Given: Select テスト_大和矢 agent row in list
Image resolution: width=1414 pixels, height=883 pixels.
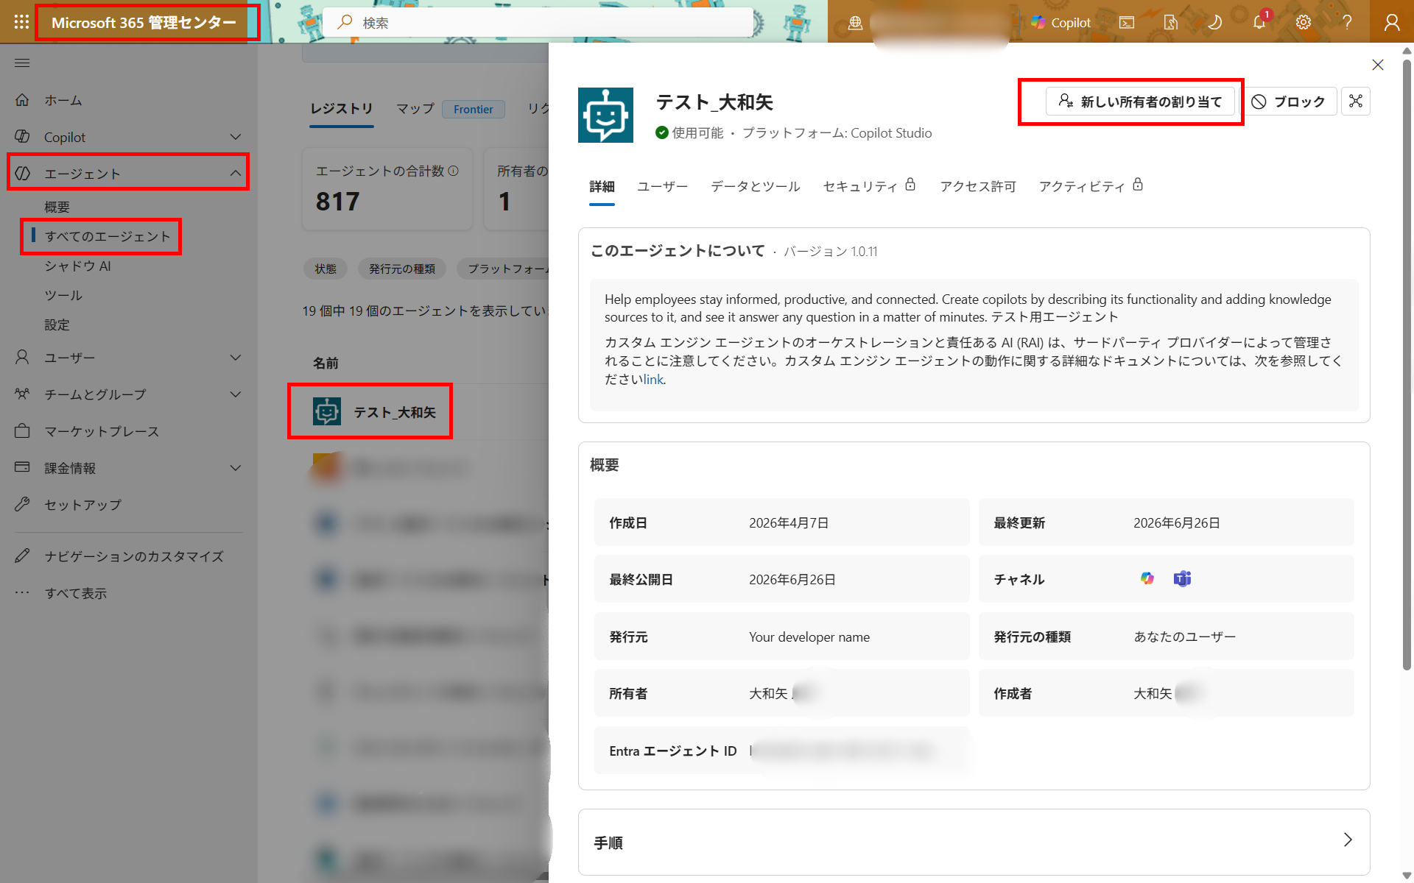Looking at the screenshot, I should (395, 412).
